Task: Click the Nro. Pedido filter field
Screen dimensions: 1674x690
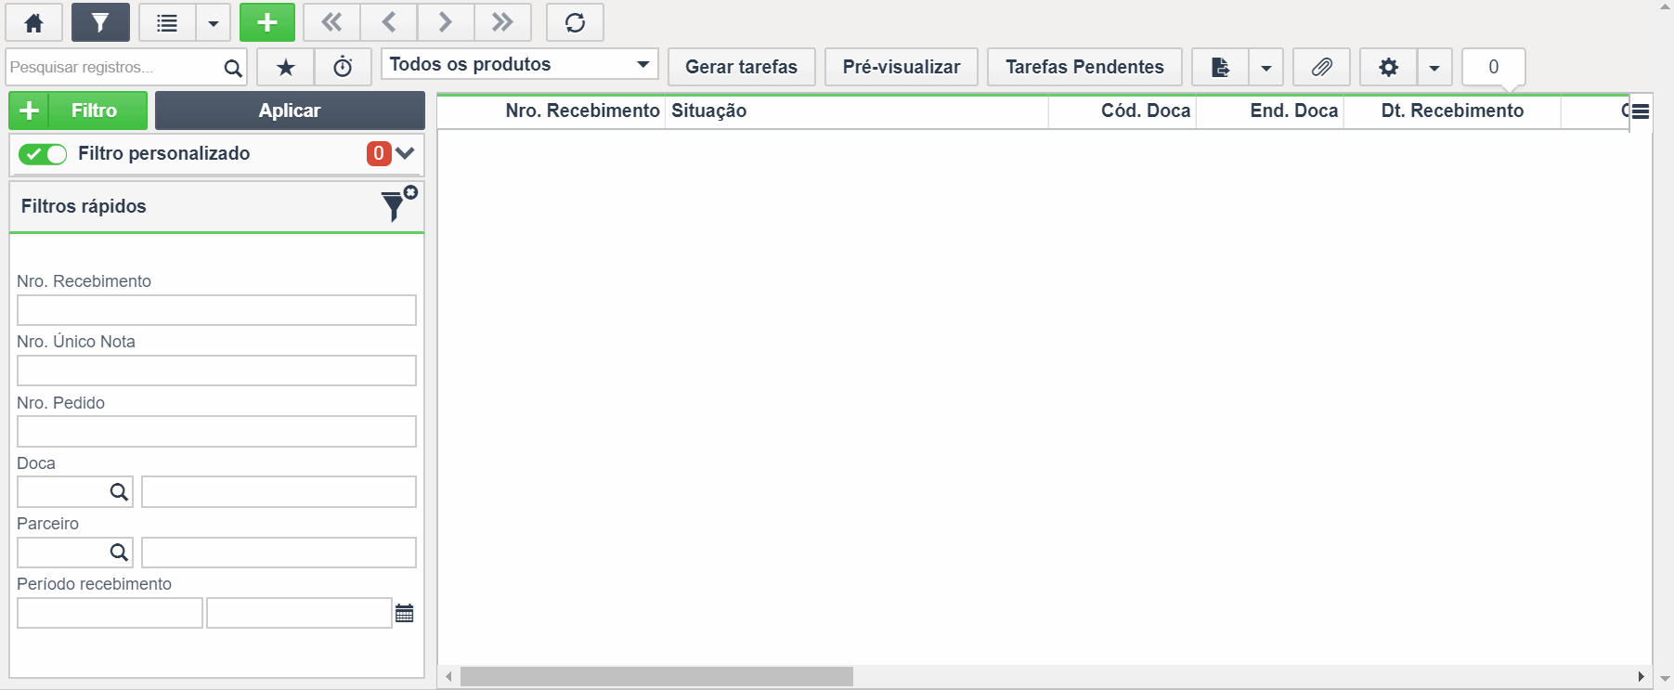Action: [216, 431]
